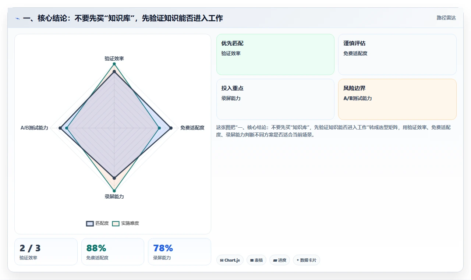Click 免费适配度 text in 谨慎评估 card
The height and width of the screenshot is (280, 471).
[x=355, y=53]
